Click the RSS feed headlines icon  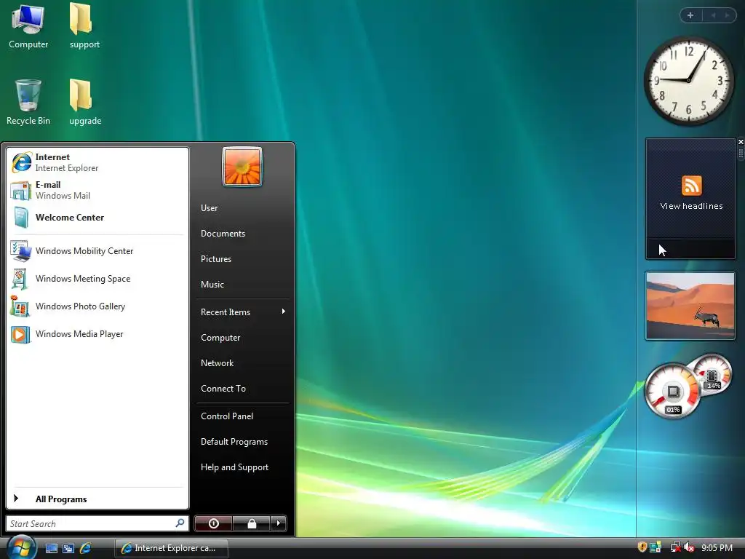point(691,186)
